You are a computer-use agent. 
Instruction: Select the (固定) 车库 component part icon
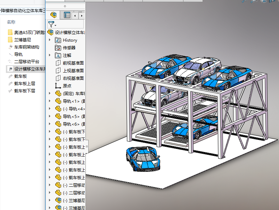(x=58, y=93)
